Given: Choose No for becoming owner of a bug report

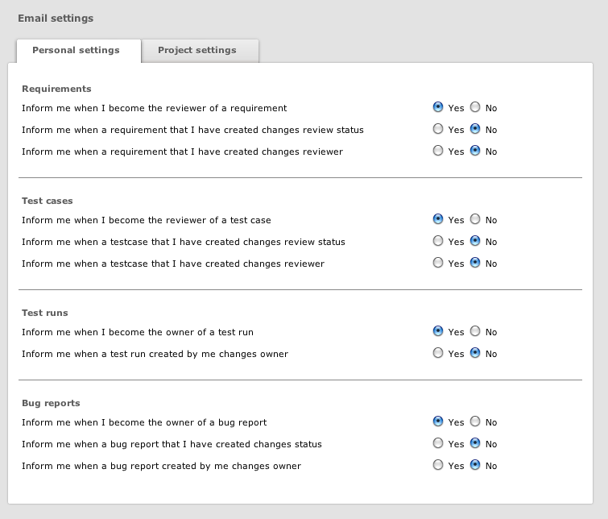Looking at the screenshot, I should [475, 421].
